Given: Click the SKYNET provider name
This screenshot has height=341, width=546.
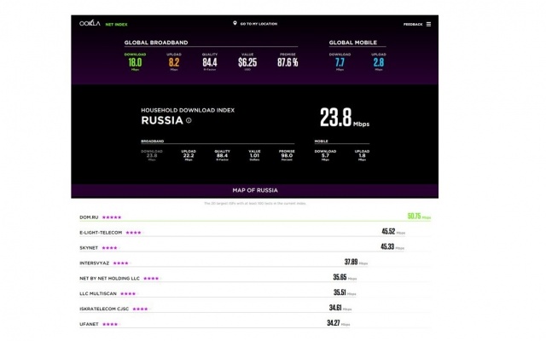Looking at the screenshot, I should (89, 248).
